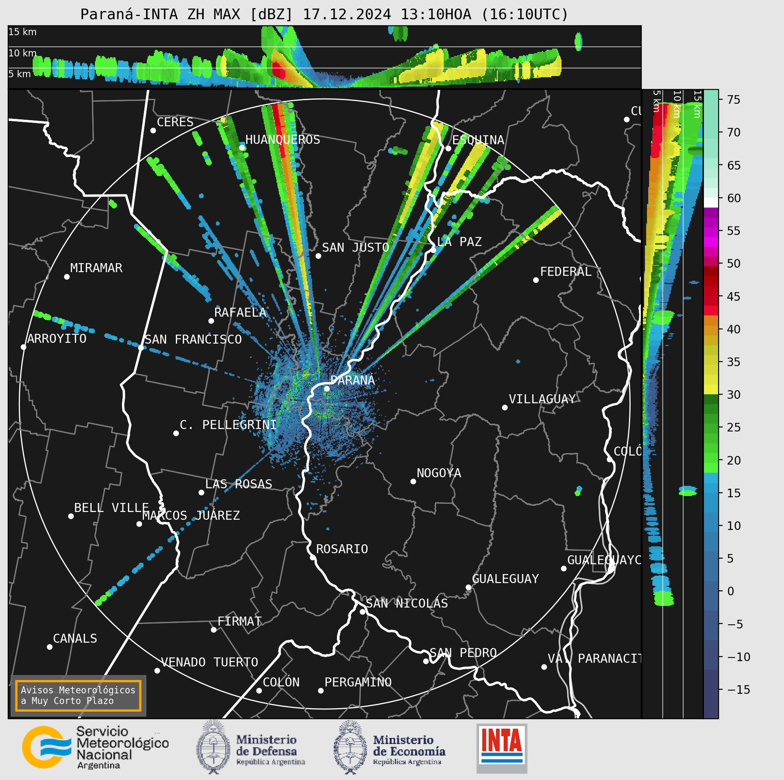The width and height of the screenshot is (784, 780).
Task: Click the ARROYITO city marker dot
Action: (23, 347)
